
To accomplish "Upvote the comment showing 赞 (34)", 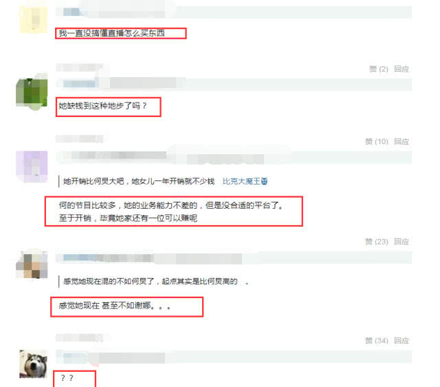I will tap(376, 341).
